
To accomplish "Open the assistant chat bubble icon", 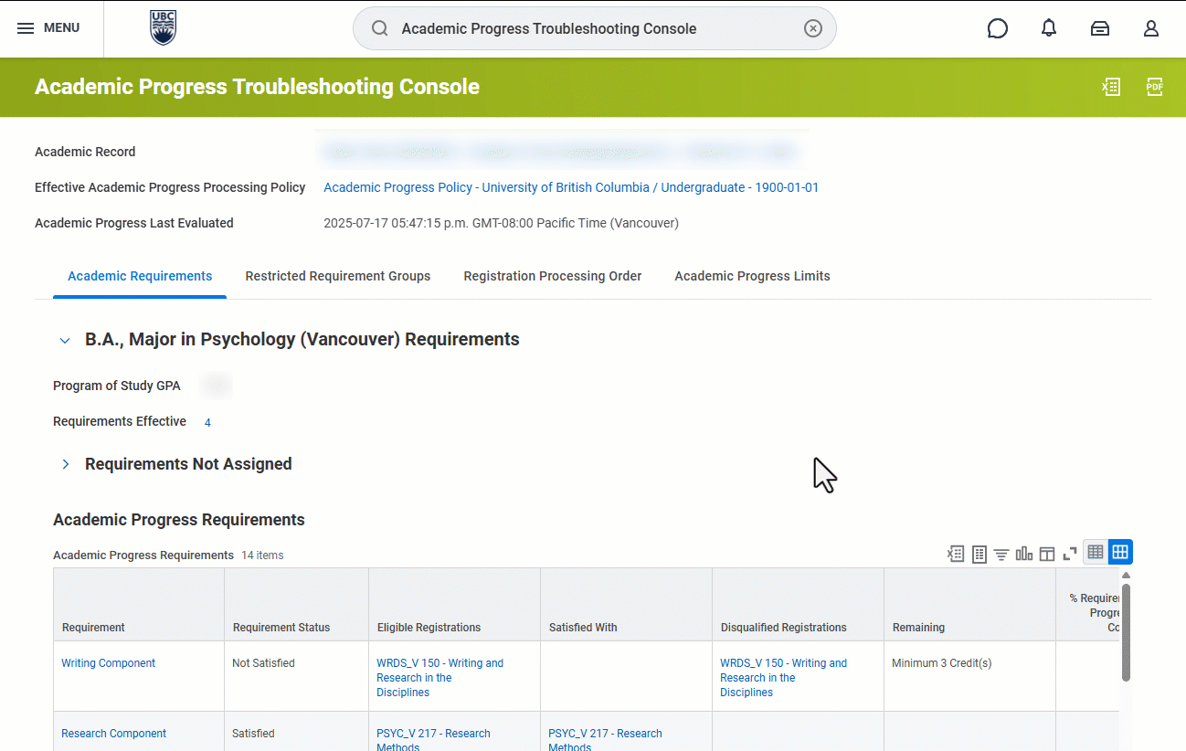I will tap(998, 28).
